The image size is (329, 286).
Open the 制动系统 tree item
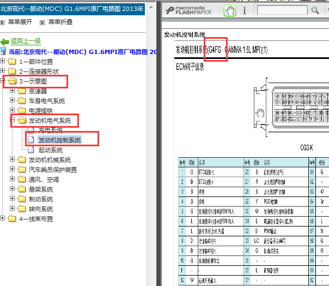(x=41, y=199)
